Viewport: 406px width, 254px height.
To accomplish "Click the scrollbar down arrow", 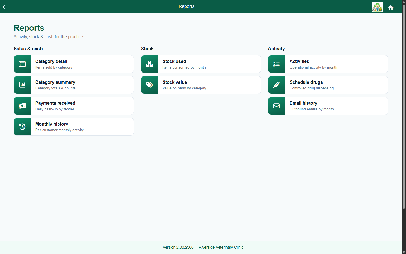I will (x=404, y=252).
